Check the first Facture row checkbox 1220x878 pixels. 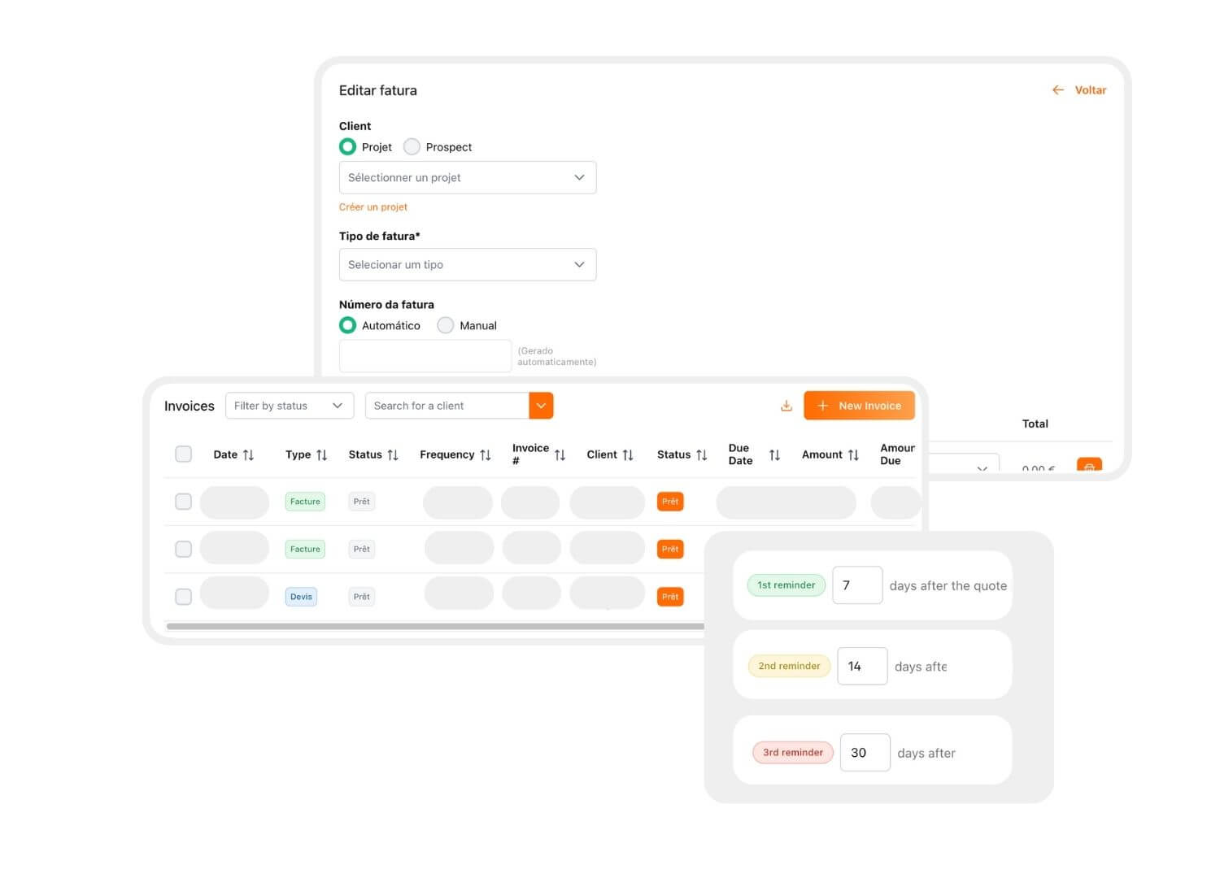pyautogui.click(x=184, y=502)
